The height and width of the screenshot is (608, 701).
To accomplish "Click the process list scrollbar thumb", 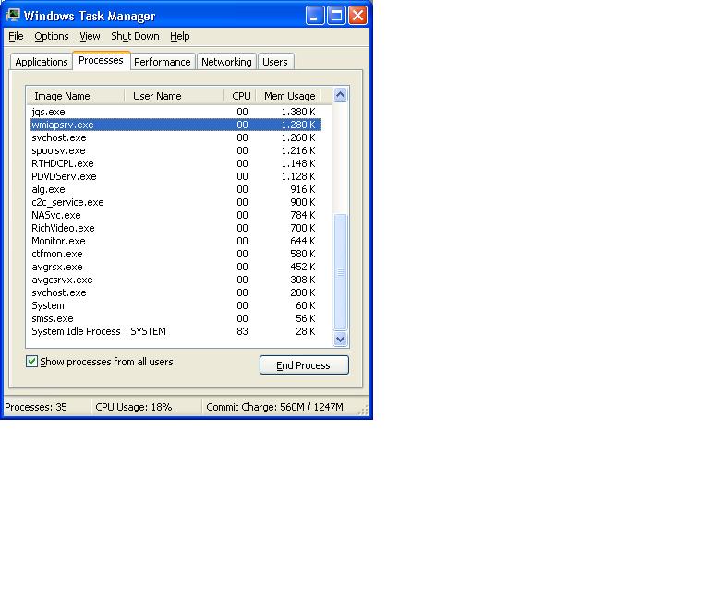I will click(340, 272).
